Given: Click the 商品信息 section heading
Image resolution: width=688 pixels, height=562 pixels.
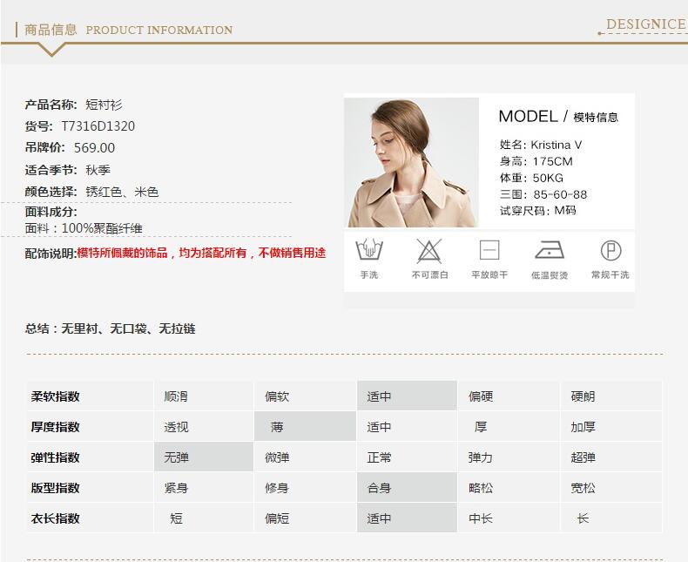Looking at the screenshot, I should point(51,30).
